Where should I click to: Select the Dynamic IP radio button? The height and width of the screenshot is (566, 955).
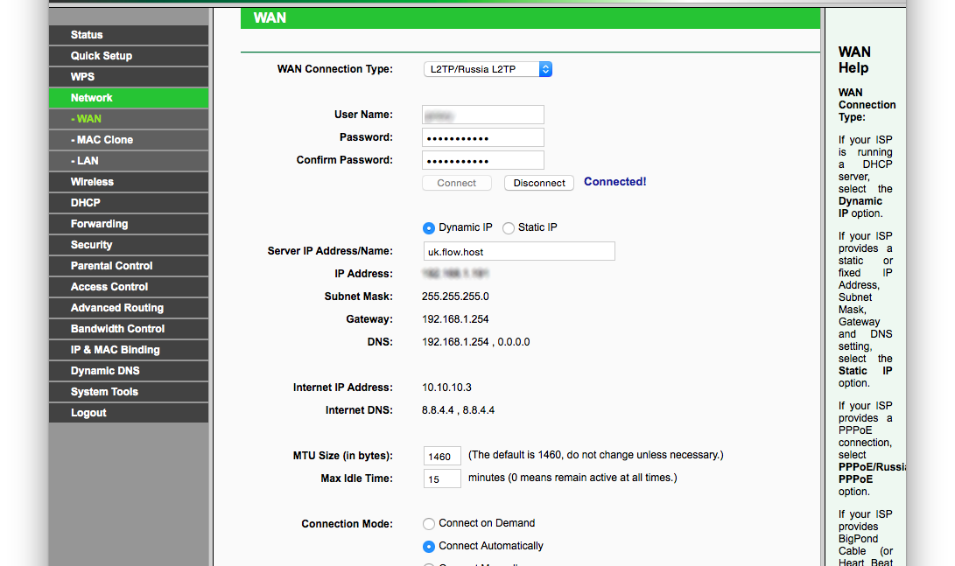[x=429, y=228]
